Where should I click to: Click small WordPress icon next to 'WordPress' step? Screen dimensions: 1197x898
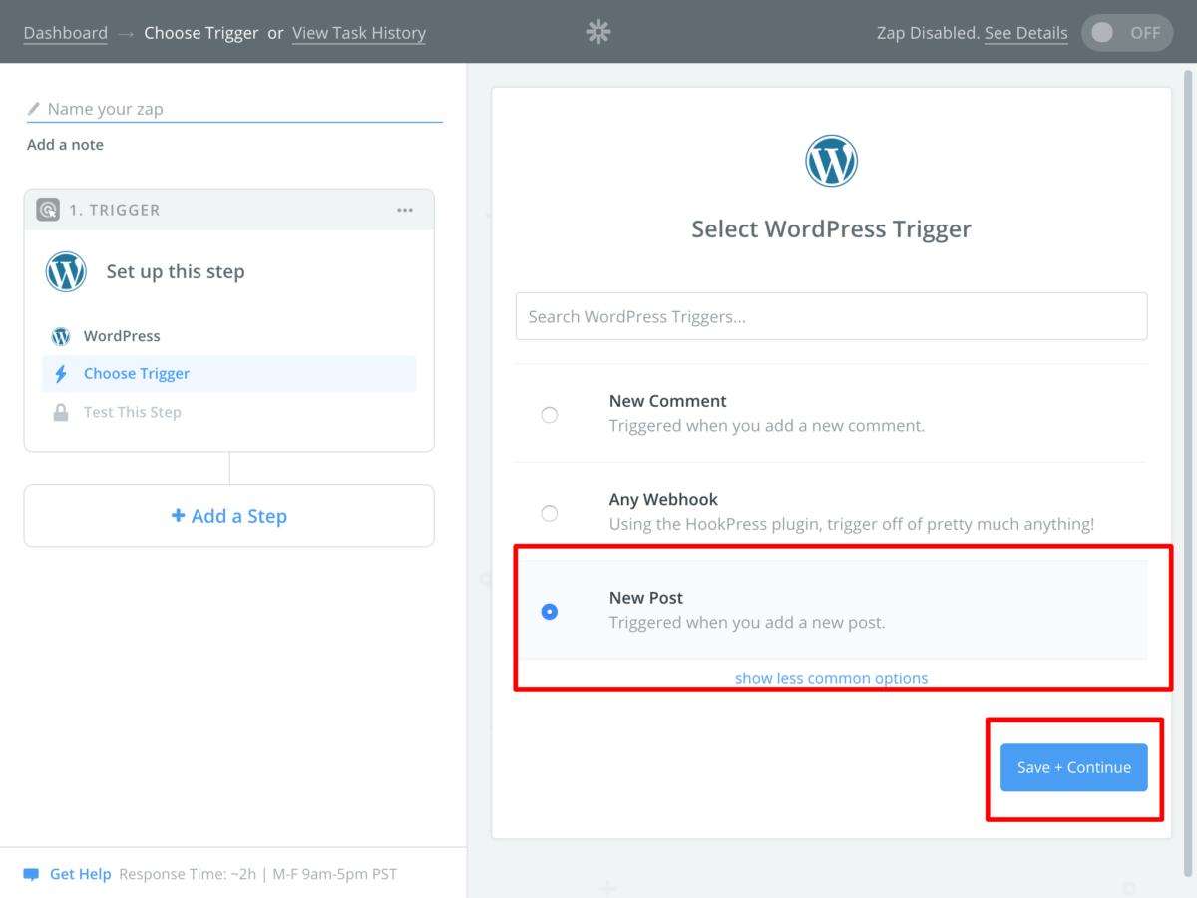[61, 337]
